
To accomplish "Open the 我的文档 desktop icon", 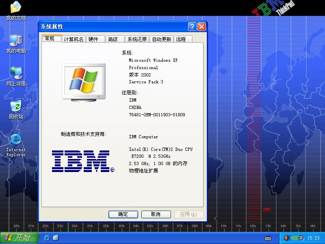I will tap(16, 11).
